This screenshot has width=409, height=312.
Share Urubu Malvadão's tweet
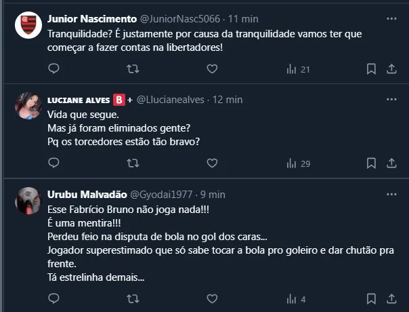[x=391, y=298]
